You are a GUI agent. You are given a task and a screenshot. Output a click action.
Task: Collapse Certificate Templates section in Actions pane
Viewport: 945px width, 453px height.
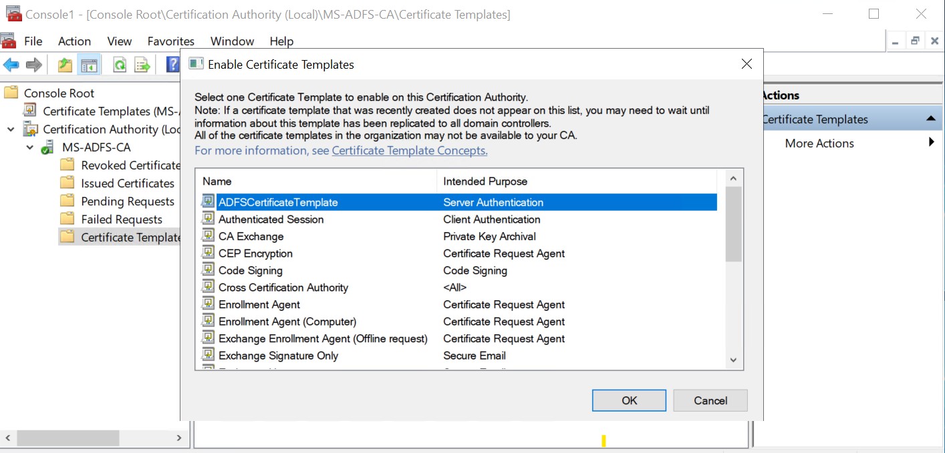point(930,119)
